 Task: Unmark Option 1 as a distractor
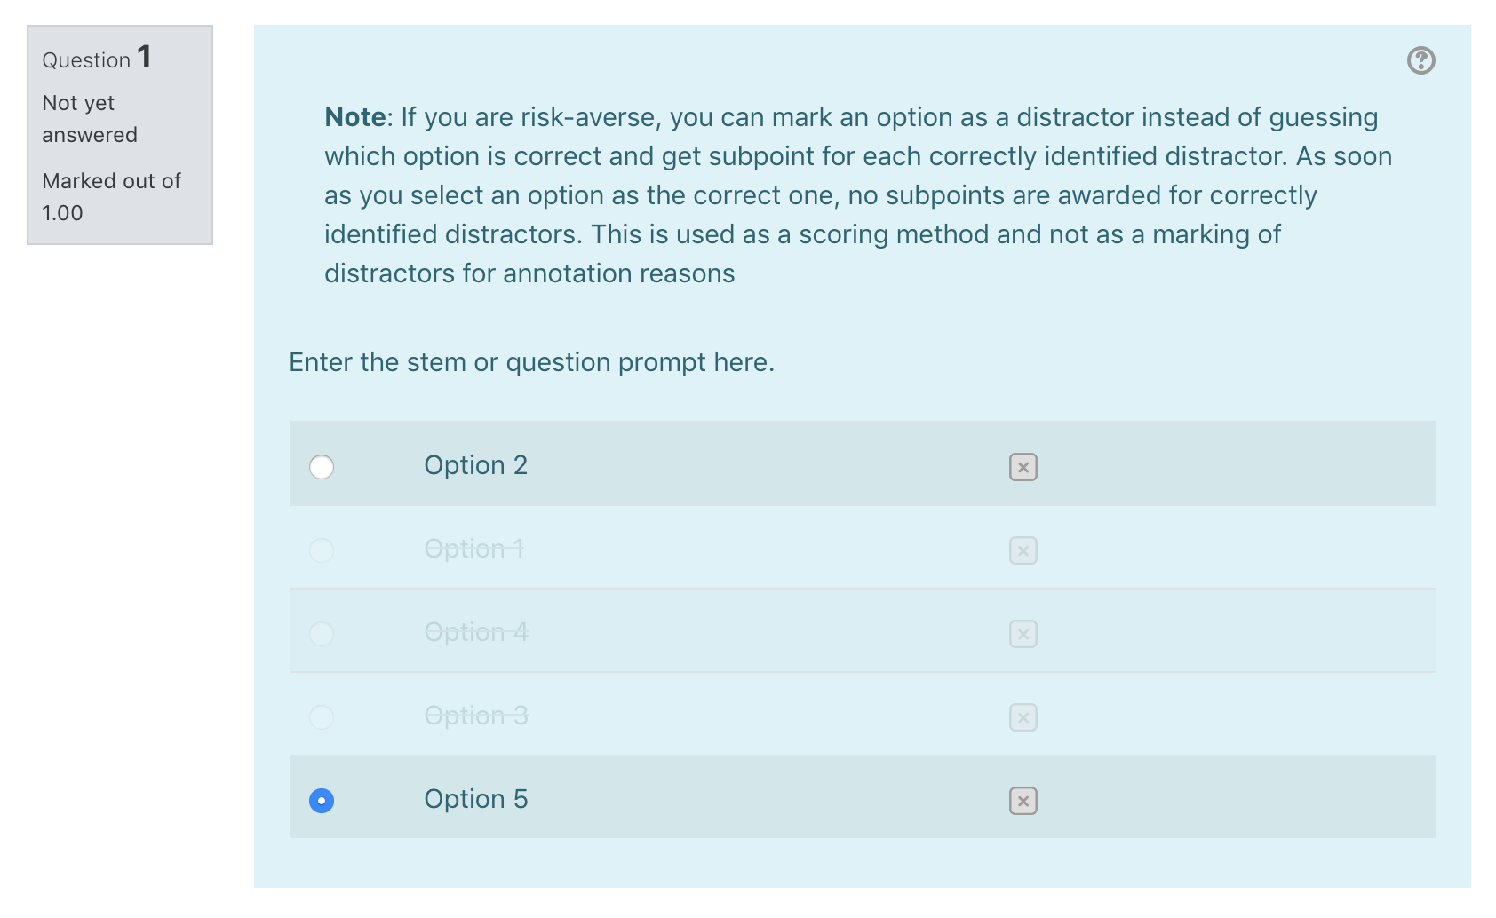click(1023, 550)
